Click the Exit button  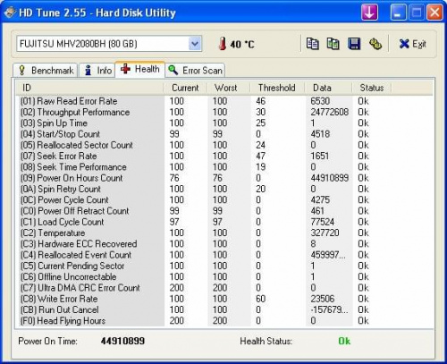pyautogui.click(x=413, y=44)
